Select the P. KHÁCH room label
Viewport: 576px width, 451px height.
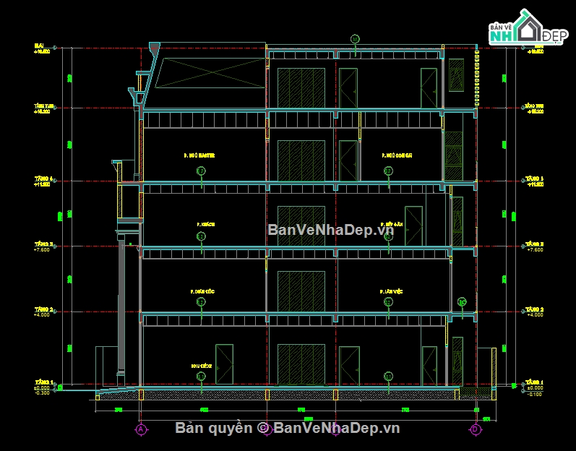point(206,224)
